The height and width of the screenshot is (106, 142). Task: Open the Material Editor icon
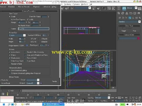[119, 8]
